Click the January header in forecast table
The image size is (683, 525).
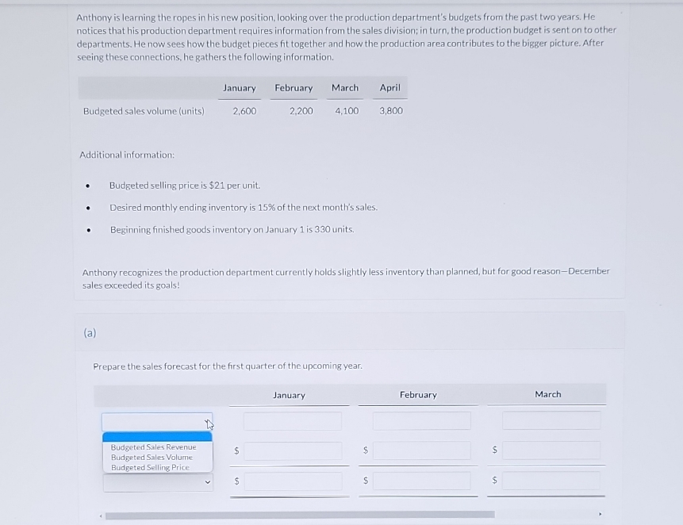290,395
